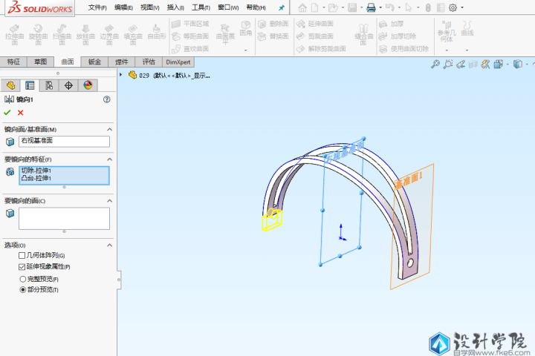This screenshot has height=356, width=535.
Task: Open the FeatureManager design tree tab icon
Action: click(x=10, y=85)
